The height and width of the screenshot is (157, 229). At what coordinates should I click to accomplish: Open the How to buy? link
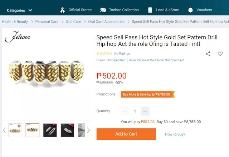175,134
